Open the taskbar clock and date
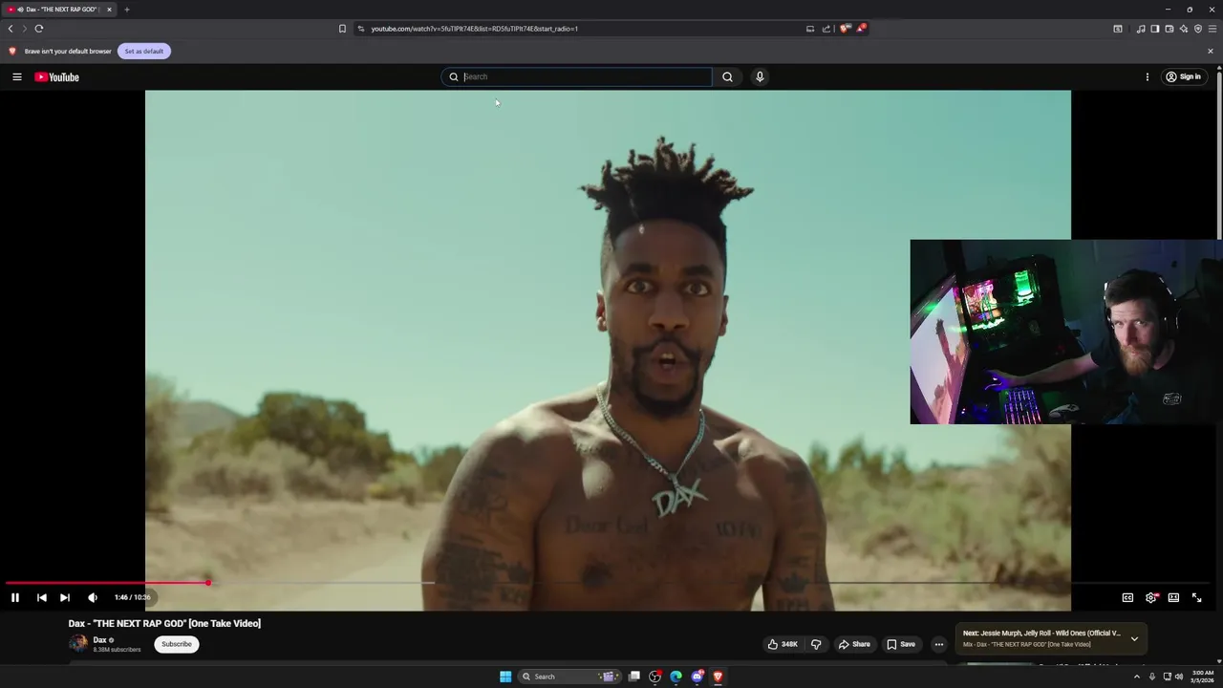 pyautogui.click(x=1200, y=677)
